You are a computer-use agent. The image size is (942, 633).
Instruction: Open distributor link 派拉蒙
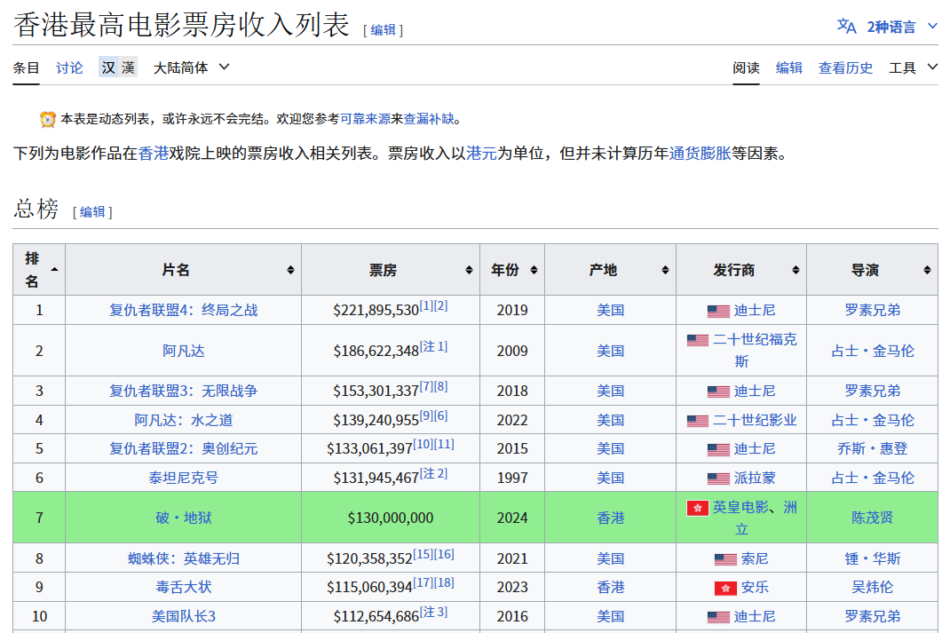pyautogui.click(x=755, y=478)
